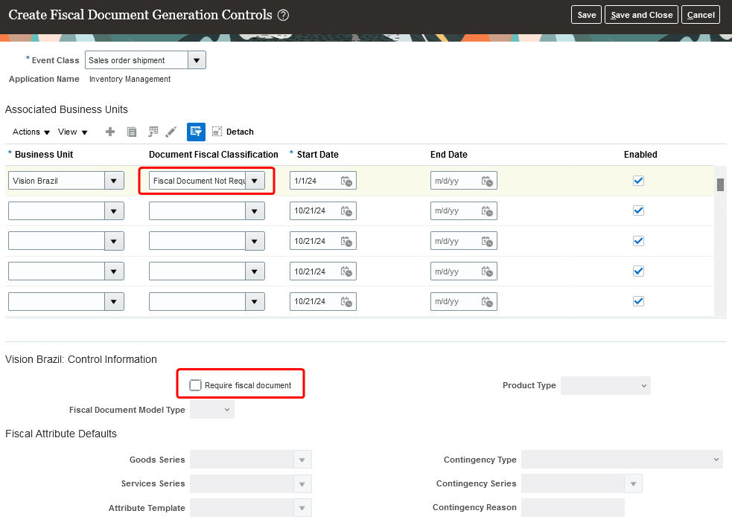Toggle Enabled checkbox in third row

coord(638,241)
